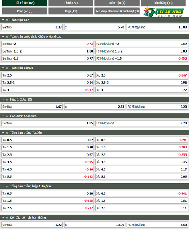Viewport: 189px width, 231px height.
Task: Pick Tài 3 at -0.917
Action: tap(48, 90)
